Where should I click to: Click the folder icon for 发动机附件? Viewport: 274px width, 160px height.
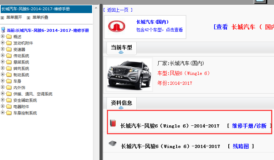[x=9, y=43]
